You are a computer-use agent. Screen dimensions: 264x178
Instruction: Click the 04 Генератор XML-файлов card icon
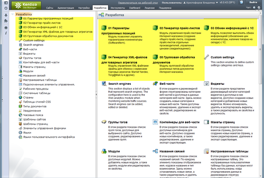(x=104, y=57)
